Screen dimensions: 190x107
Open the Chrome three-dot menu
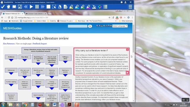tap(132, 18)
